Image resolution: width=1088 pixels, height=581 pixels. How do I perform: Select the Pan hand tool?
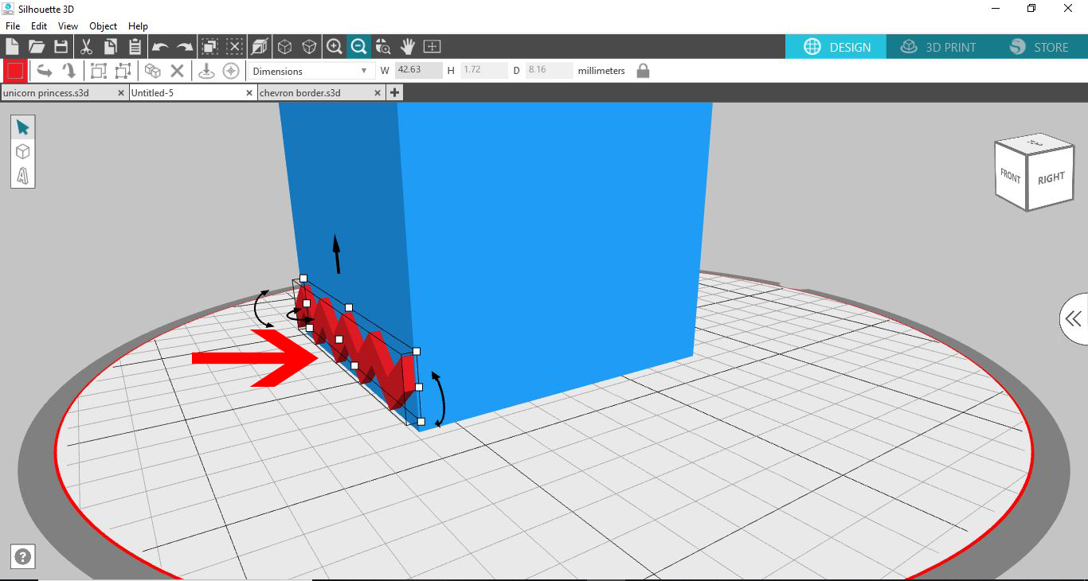[408, 46]
